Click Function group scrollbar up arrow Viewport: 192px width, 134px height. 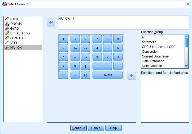(186, 37)
